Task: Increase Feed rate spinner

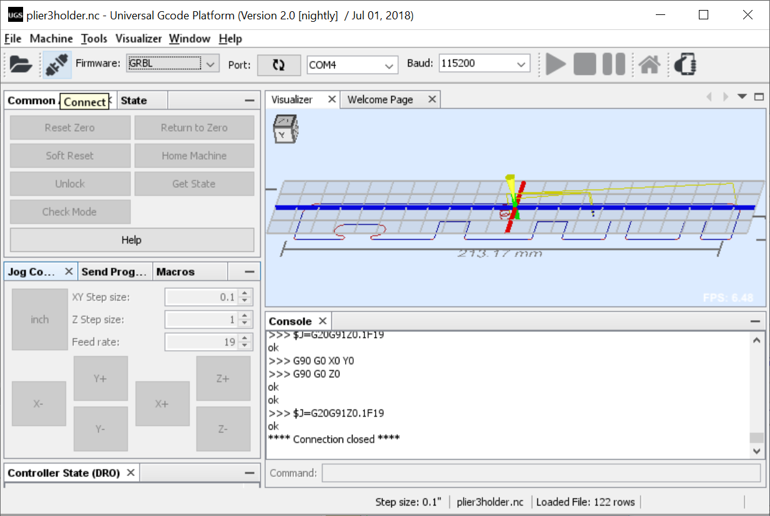Action: point(245,338)
